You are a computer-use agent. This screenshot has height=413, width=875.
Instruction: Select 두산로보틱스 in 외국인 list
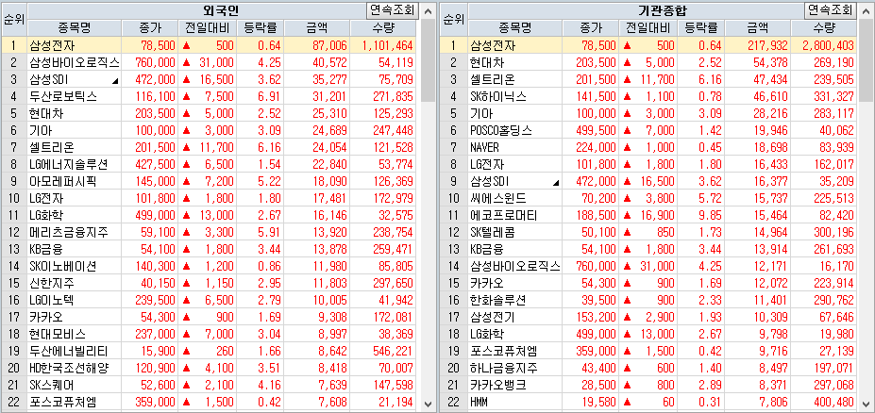click(x=63, y=96)
